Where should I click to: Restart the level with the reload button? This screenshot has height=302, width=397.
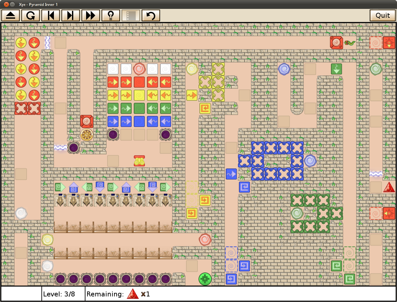31,15
